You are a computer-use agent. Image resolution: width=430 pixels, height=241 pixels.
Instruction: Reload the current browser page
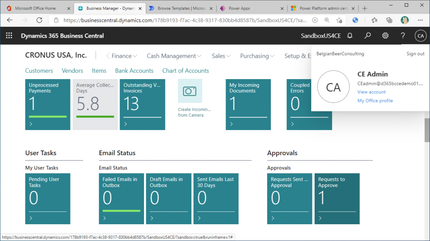39,20
